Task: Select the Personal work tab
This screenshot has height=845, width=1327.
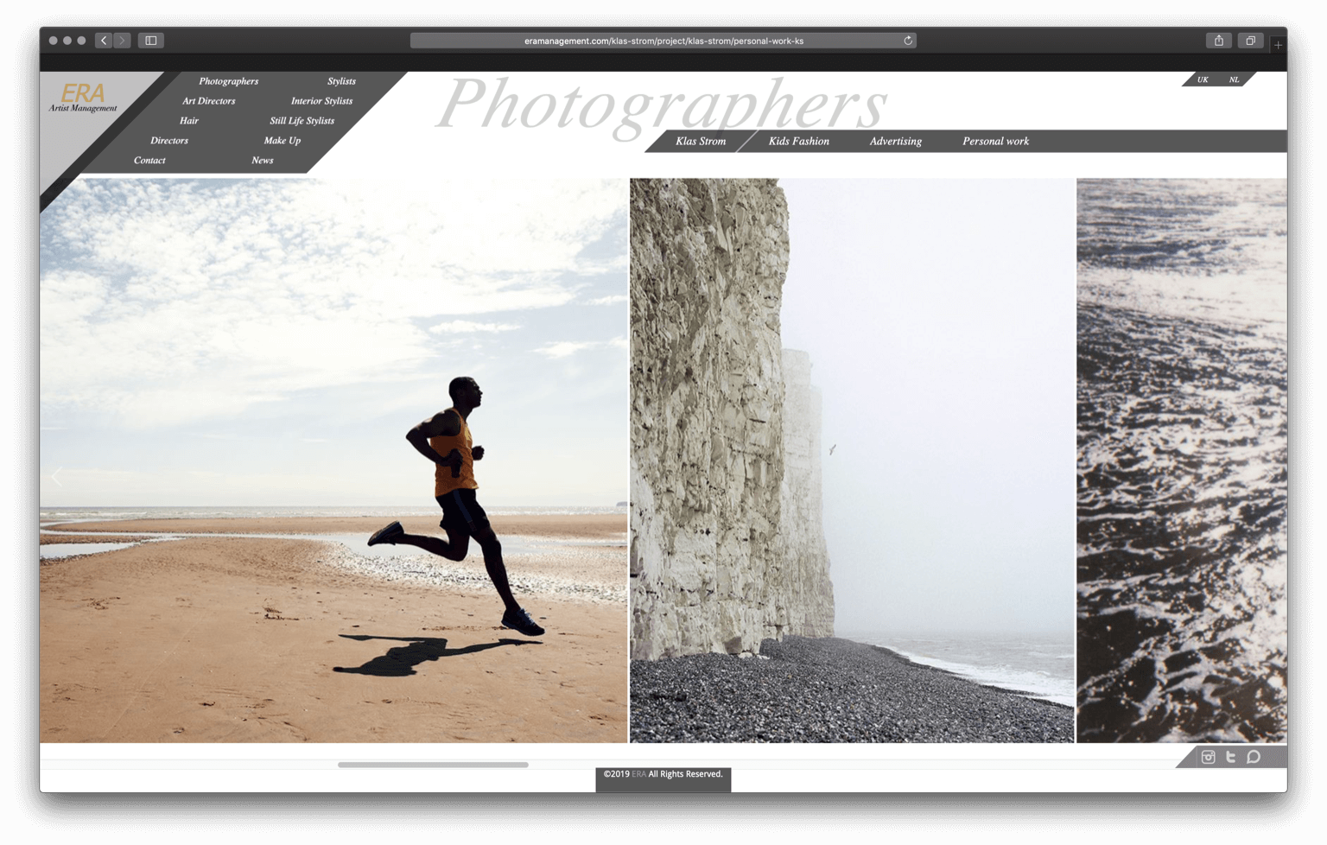Action: point(995,141)
